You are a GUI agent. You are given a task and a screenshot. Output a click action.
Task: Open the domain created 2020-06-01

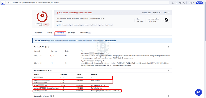point(39,77)
